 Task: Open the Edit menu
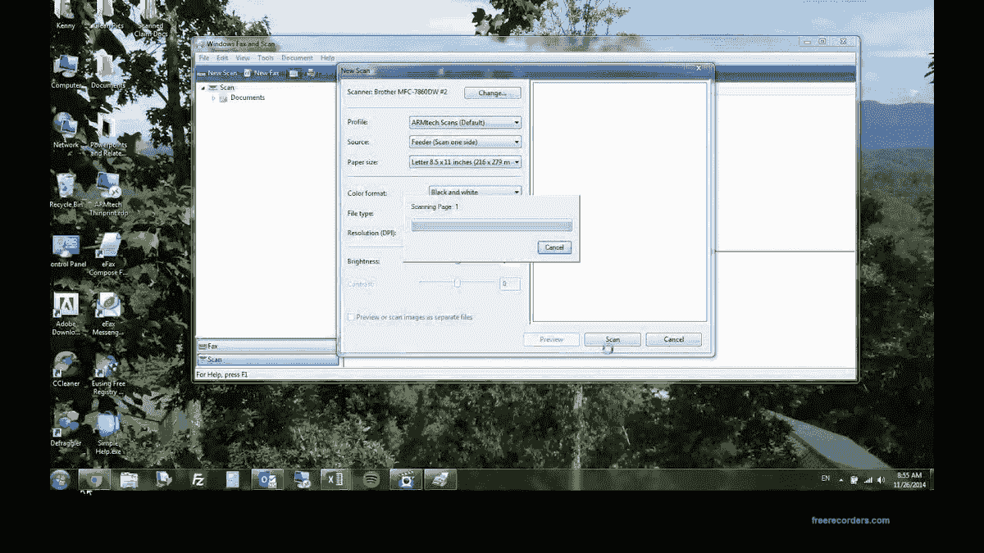pyautogui.click(x=222, y=58)
